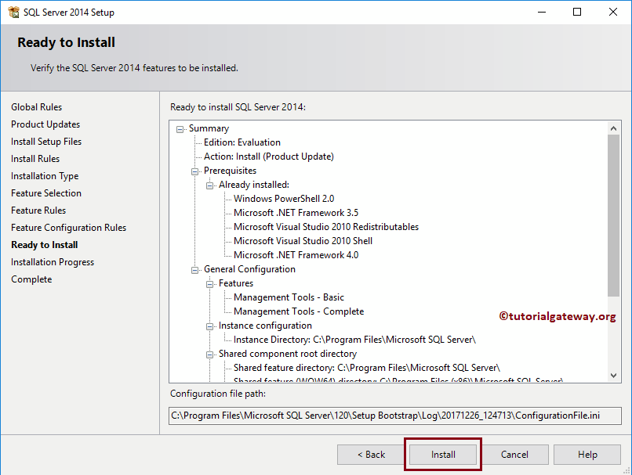Select the 'Shared feature directory' row
Image resolution: width=632 pixels, height=475 pixels.
point(367,368)
